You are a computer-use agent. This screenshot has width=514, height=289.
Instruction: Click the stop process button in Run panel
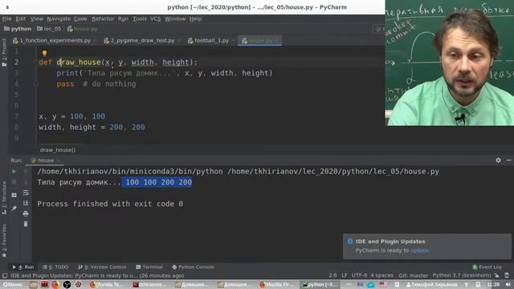14,182
